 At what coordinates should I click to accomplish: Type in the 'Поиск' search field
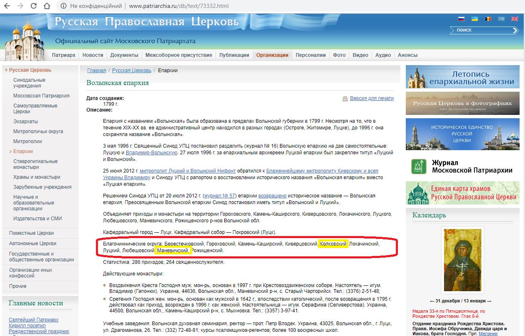[482, 30]
